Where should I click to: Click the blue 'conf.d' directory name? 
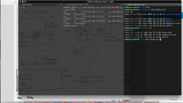pyautogui.click(x=169, y=21)
